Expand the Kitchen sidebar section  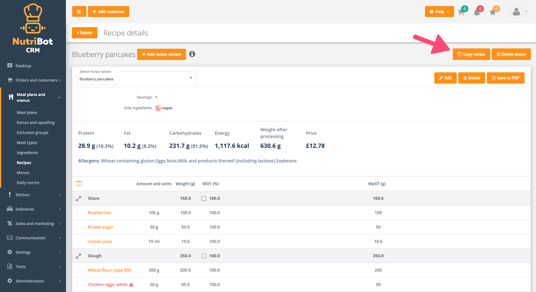[33, 195]
